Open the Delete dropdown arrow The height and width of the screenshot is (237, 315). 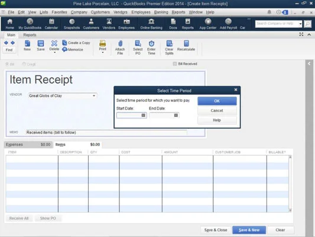click(x=54, y=53)
